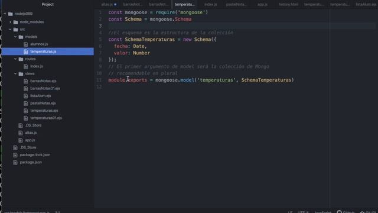Screen dimensions: 378x213
Task: Select the src folder label
Action: point(22,30)
